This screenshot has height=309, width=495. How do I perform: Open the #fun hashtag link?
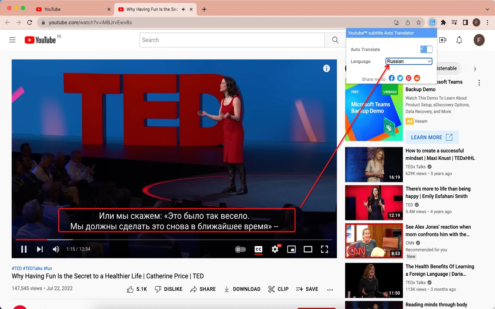point(48,268)
